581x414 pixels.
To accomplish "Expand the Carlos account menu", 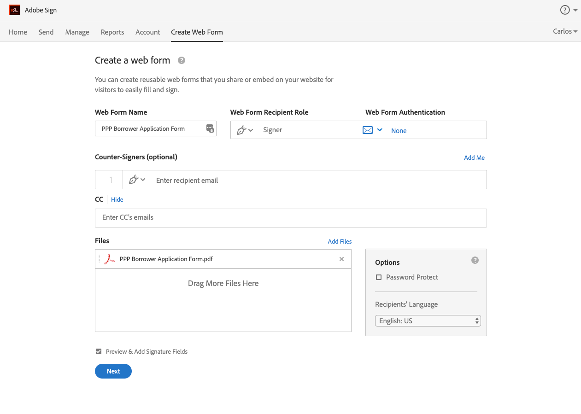I will coord(565,31).
